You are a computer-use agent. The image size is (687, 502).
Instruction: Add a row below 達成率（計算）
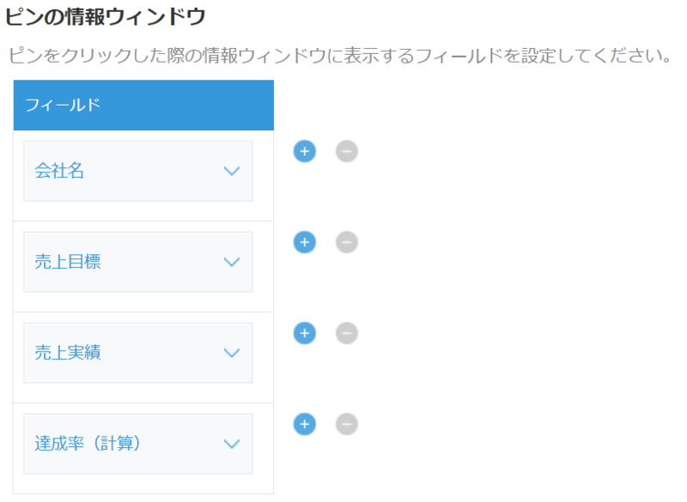[x=305, y=424]
